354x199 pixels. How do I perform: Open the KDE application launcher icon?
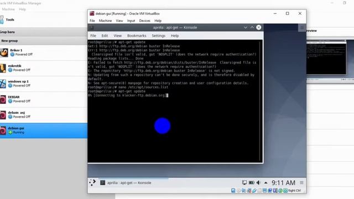[x=92, y=182]
